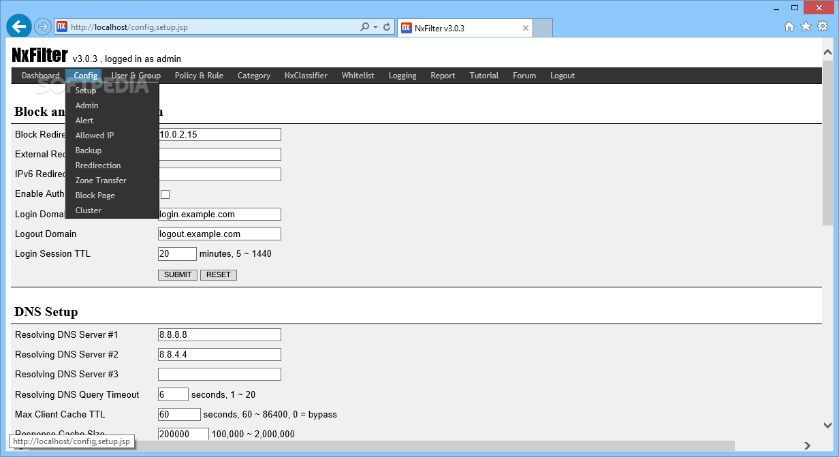Click the Login Domain field
839x457 pixels.
[x=219, y=215]
